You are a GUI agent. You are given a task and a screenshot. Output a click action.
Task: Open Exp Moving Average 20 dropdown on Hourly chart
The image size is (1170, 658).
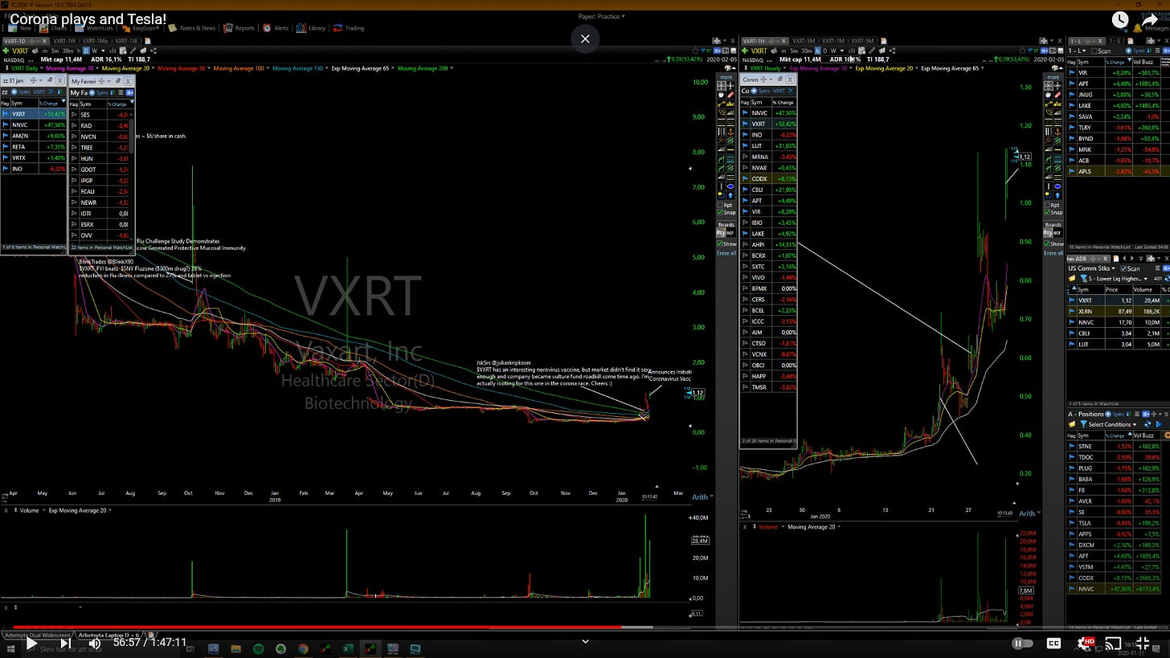coord(915,67)
